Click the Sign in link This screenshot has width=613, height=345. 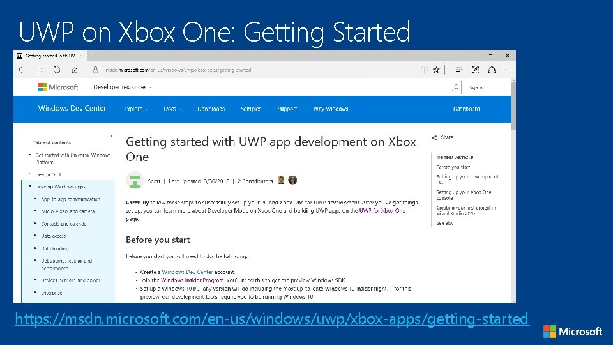click(476, 88)
